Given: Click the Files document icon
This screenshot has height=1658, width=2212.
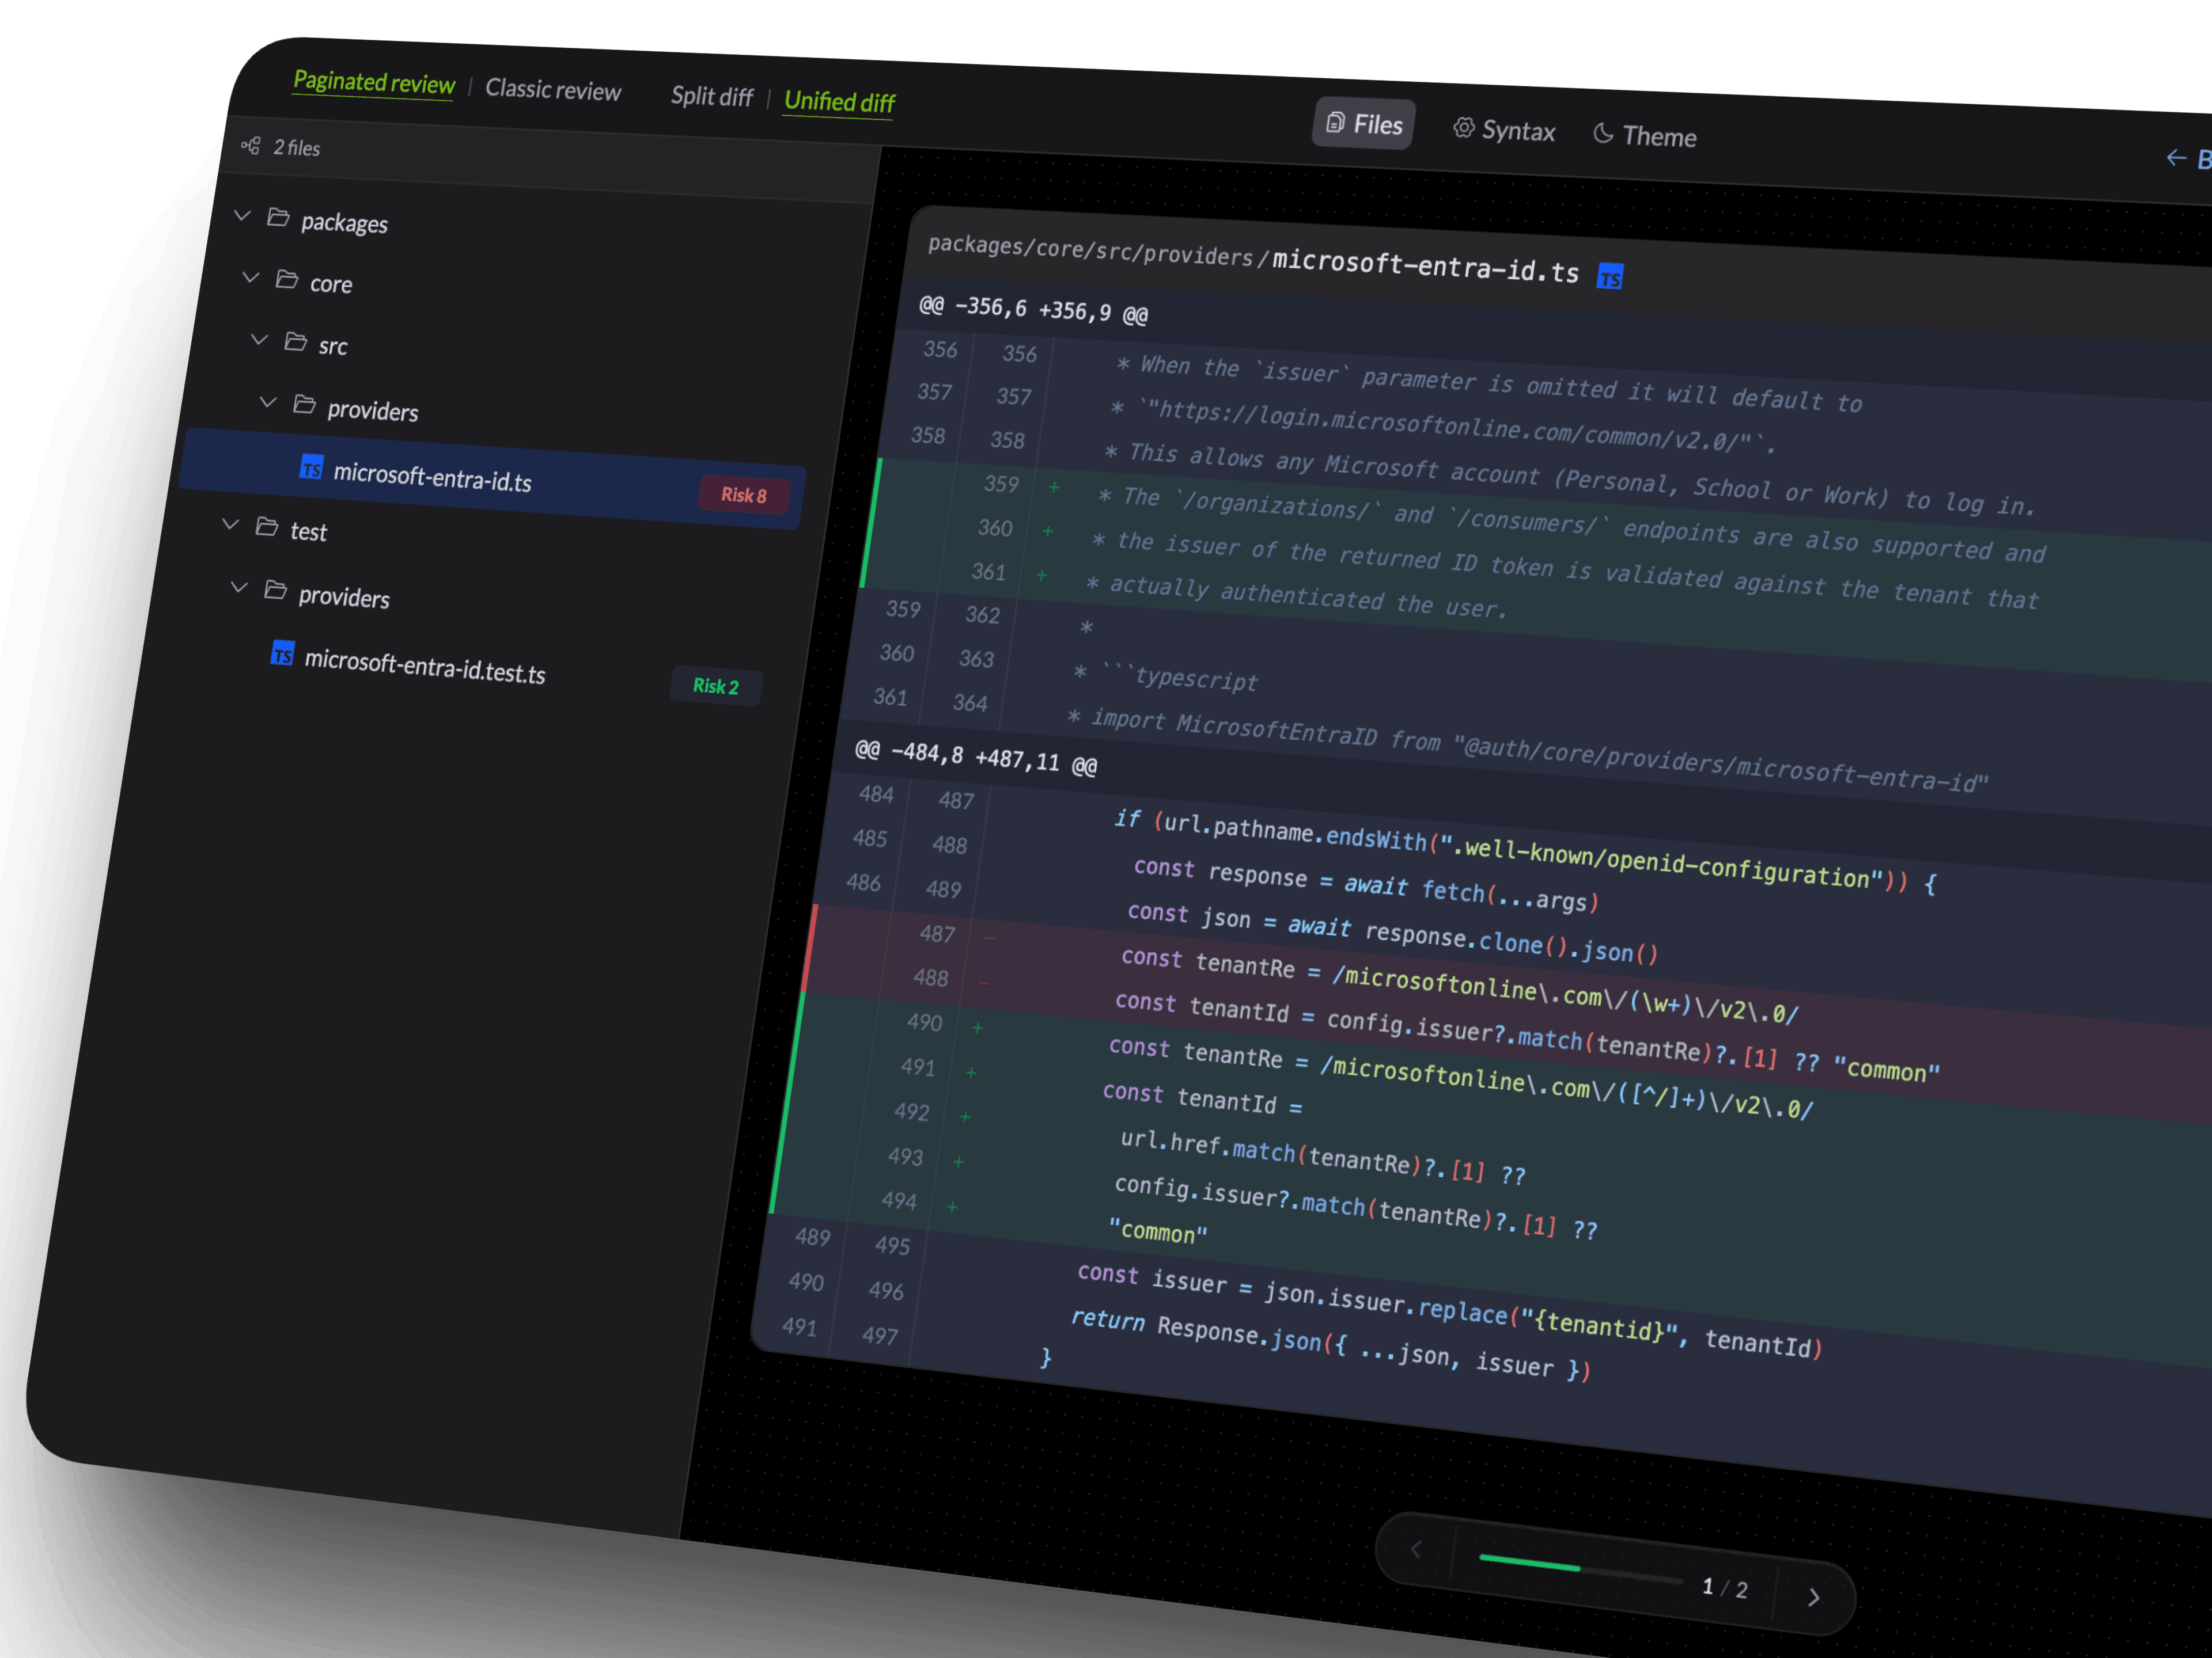Looking at the screenshot, I should pos(1335,122).
